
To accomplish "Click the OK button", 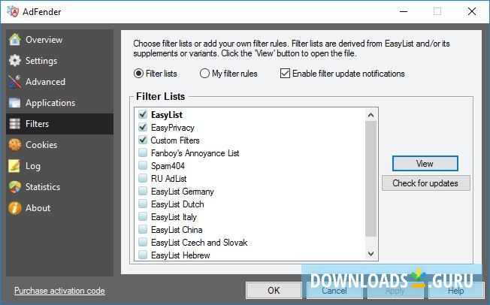I will pyautogui.click(x=274, y=290).
